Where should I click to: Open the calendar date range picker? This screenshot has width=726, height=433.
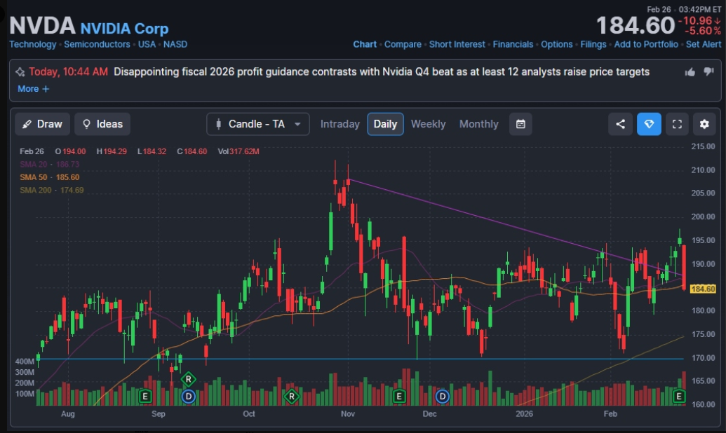520,124
